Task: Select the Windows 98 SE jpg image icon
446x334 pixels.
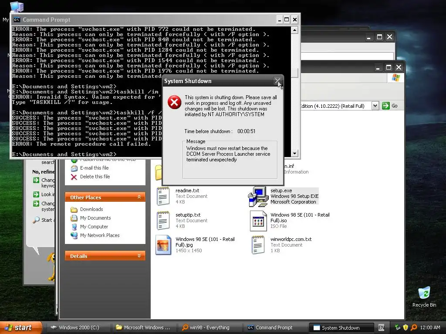Action: 163,245
